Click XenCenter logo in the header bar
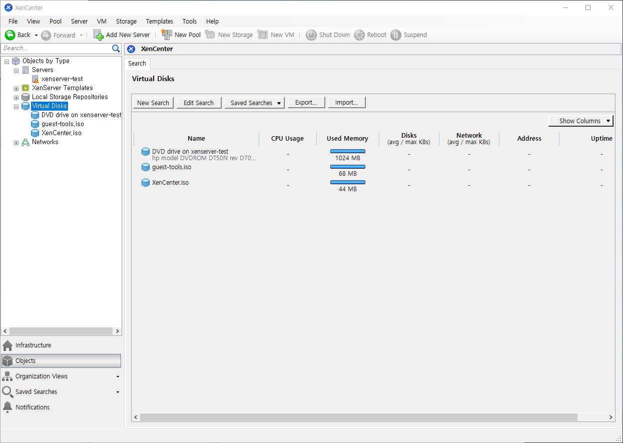Viewport: 623px width, 443px height. [131, 49]
